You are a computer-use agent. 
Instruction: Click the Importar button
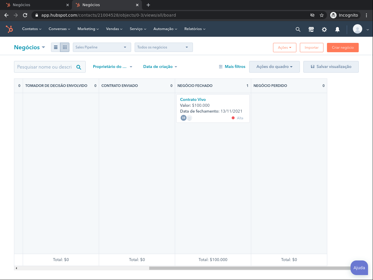tap(312, 48)
